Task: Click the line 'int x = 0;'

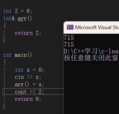Action: 29,70
